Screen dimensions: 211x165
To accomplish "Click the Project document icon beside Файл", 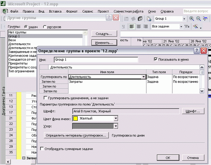I will [5, 11].
